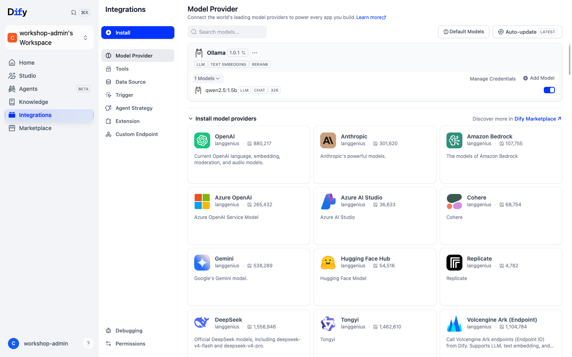This screenshot has width=572, height=357.
Task: Open Knowledge in the sidebar
Action: (x=49, y=102)
